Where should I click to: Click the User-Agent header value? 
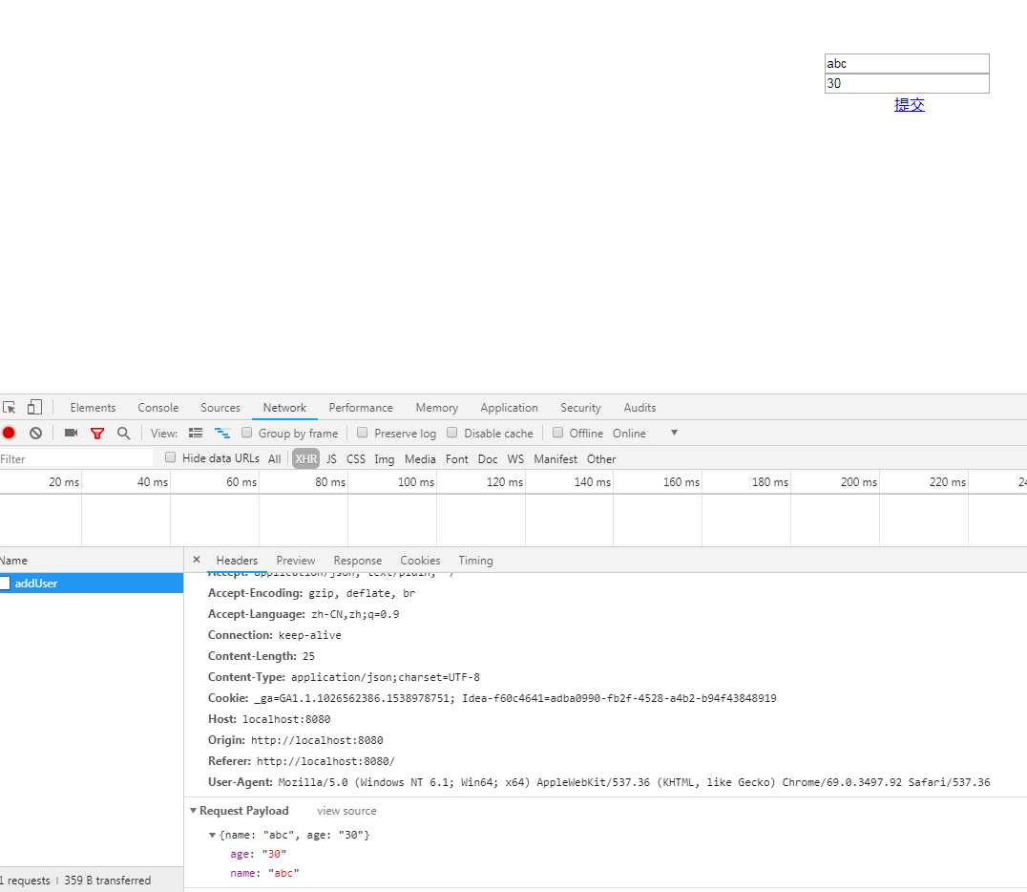[x=634, y=782]
